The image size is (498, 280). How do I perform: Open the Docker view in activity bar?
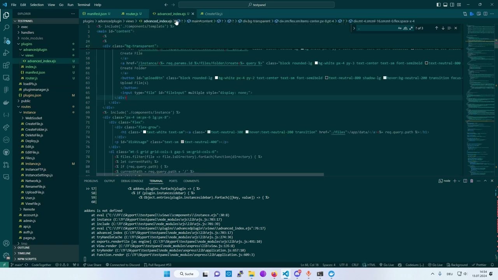pos(6,102)
